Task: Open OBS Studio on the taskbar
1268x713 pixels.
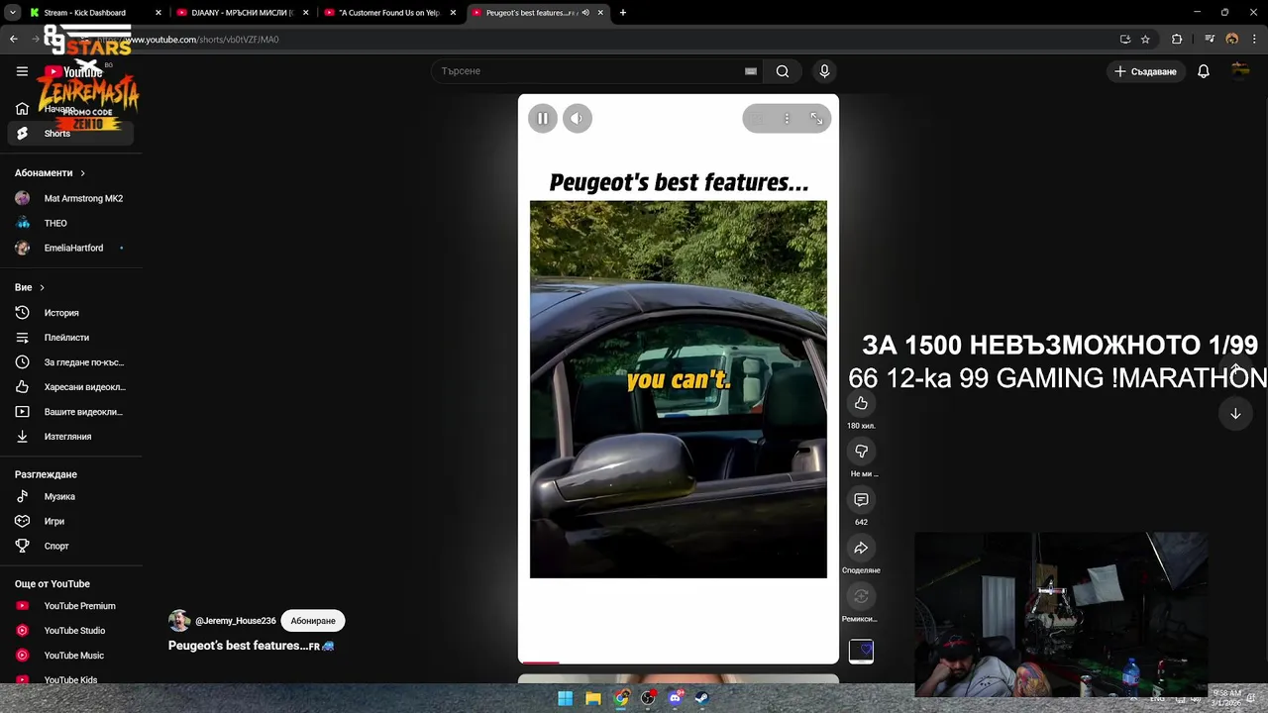Action: [x=648, y=698]
